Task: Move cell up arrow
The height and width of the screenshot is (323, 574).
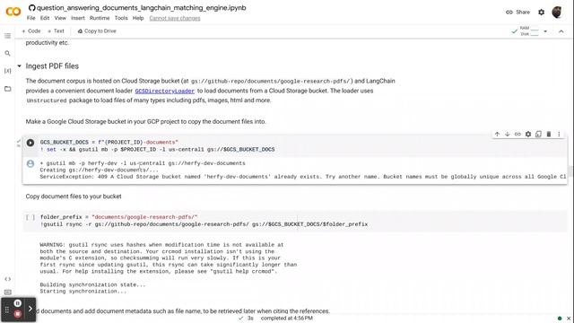Action: (497, 134)
